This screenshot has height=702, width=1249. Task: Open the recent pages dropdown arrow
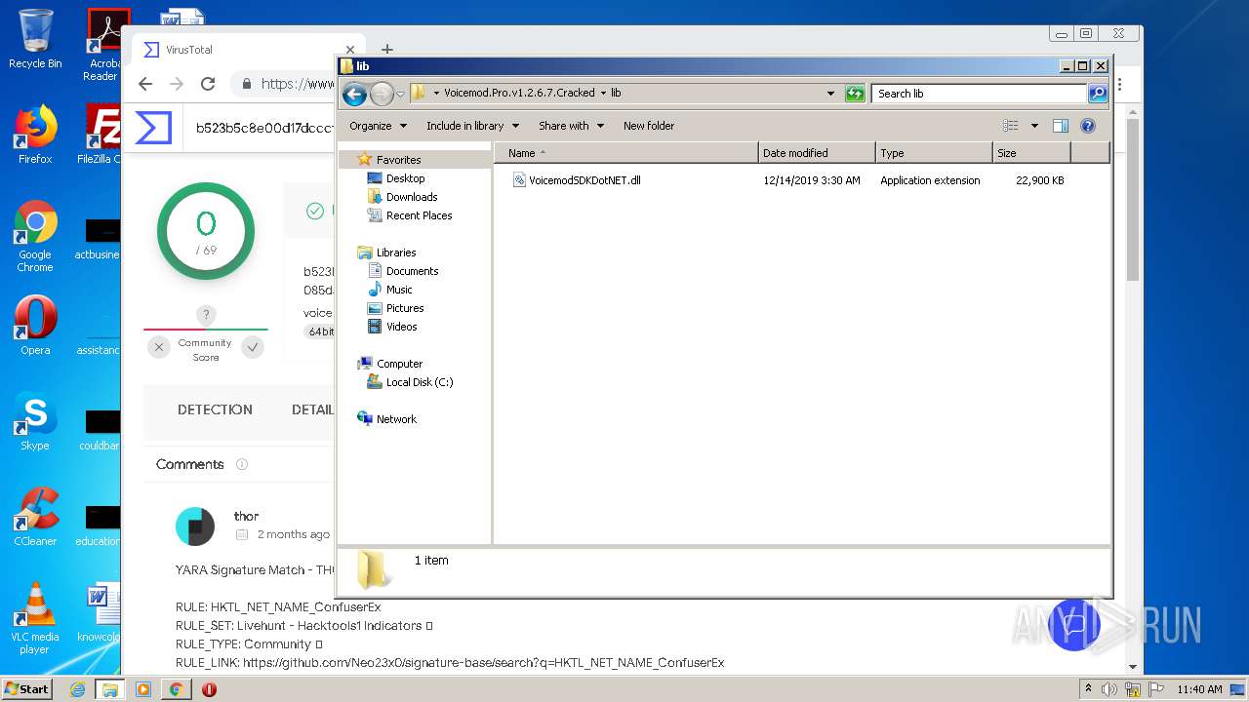coord(400,95)
